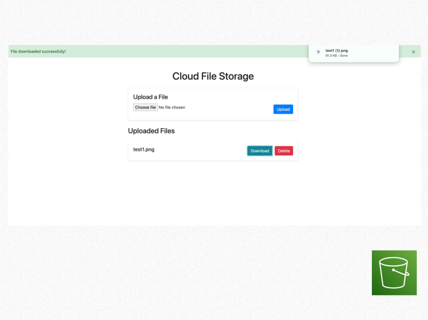
Task: Click inside the green alert banner
Action: [x=167, y=51]
